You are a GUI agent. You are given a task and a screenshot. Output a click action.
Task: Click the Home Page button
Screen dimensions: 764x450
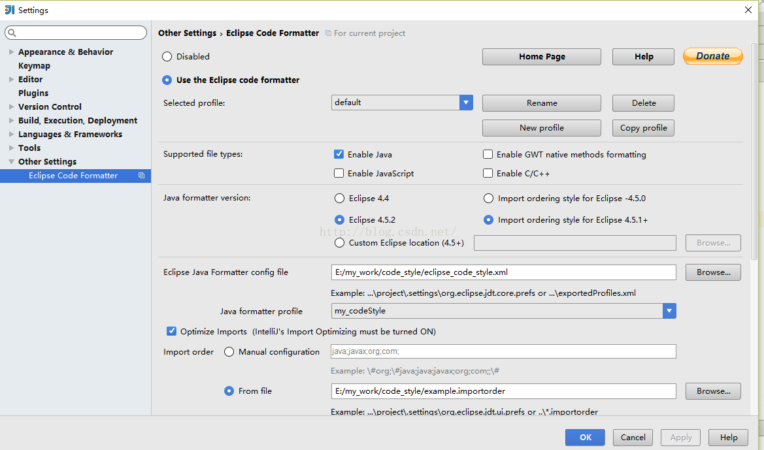(541, 56)
